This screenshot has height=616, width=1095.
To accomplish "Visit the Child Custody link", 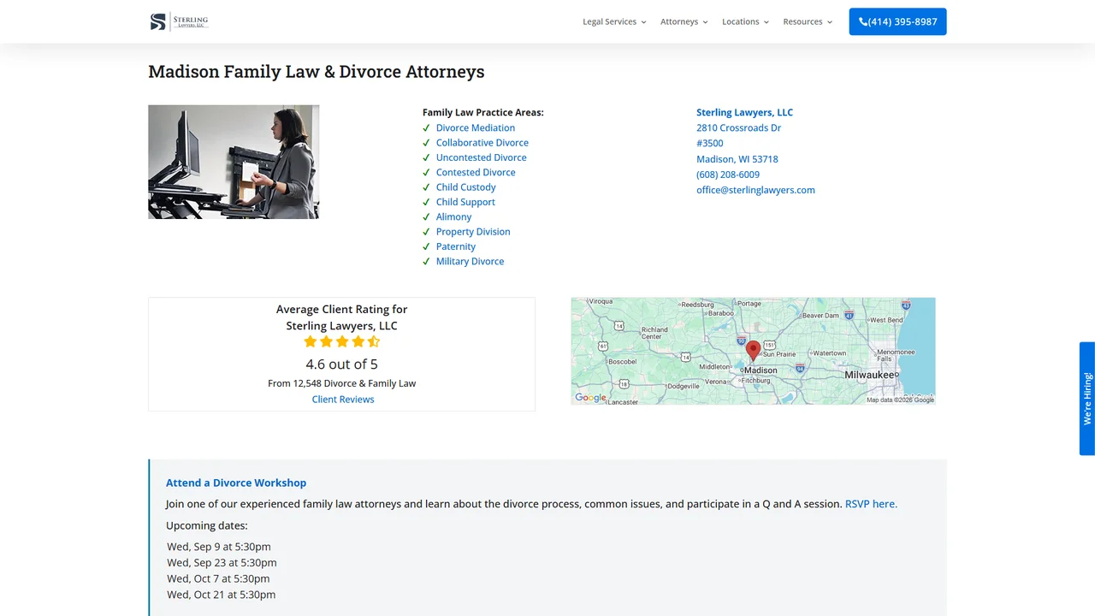I will pyautogui.click(x=466, y=187).
